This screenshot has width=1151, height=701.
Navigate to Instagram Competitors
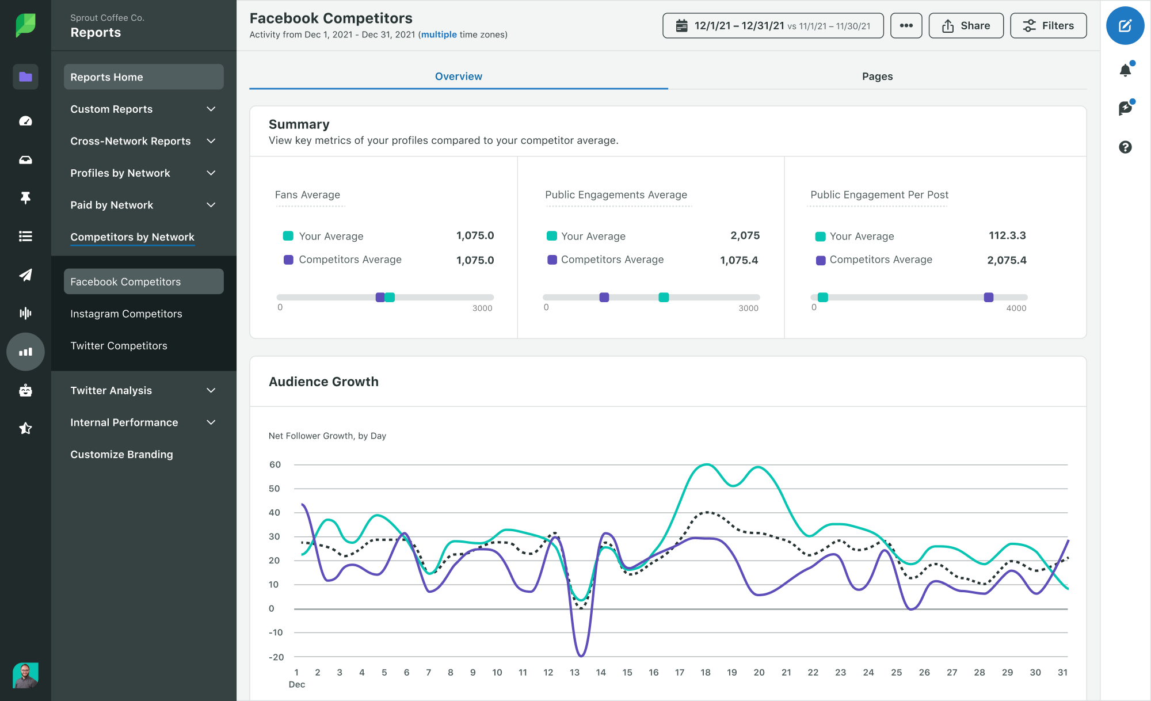click(x=126, y=313)
